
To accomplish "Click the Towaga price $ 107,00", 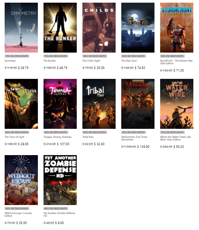I will [63, 144].
